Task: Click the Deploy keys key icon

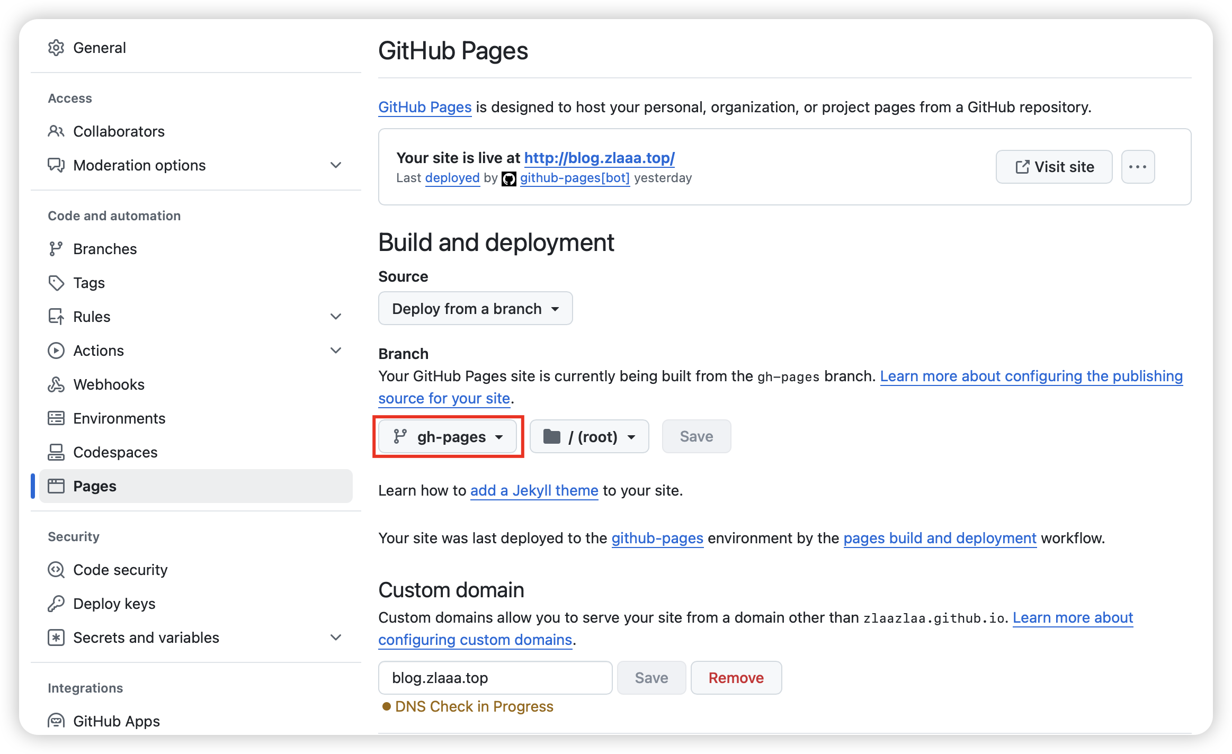Action: click(x=56, y=604)
